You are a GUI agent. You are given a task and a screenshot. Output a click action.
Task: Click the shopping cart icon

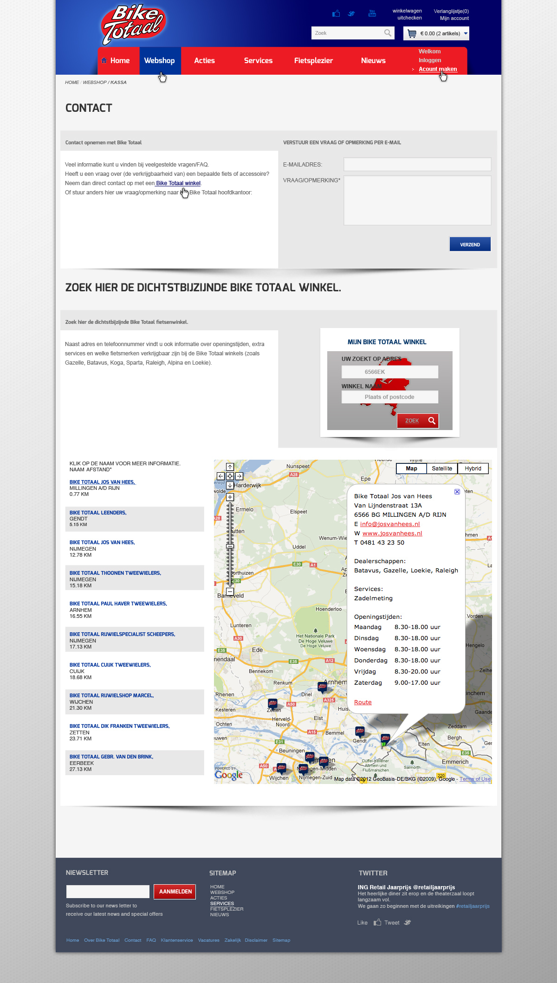(412, 33)
